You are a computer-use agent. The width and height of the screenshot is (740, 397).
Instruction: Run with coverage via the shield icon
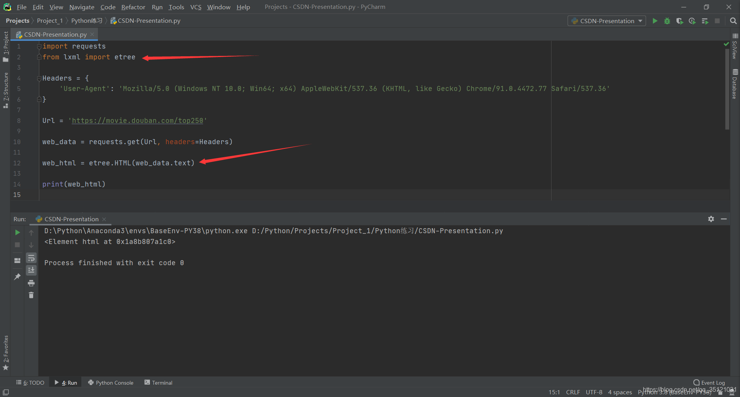(679, 21)
